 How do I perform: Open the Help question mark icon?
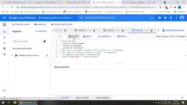coord(165,18)
